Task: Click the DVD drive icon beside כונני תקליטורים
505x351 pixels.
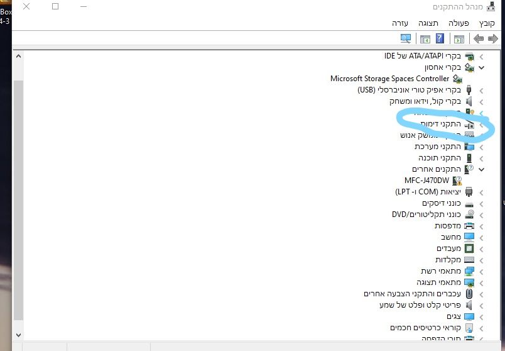Action: 469,214
